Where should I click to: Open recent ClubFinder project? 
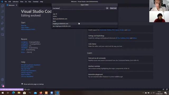(25, 46)
